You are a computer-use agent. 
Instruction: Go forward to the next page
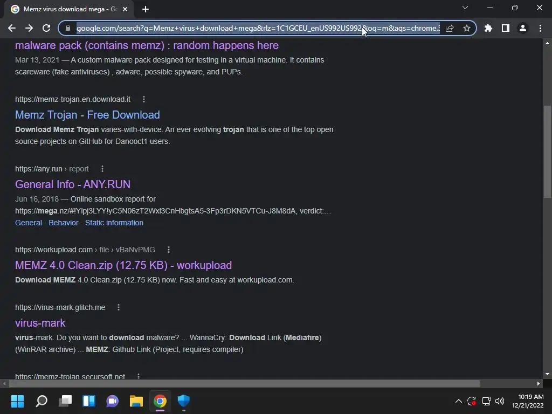[29, 28]
